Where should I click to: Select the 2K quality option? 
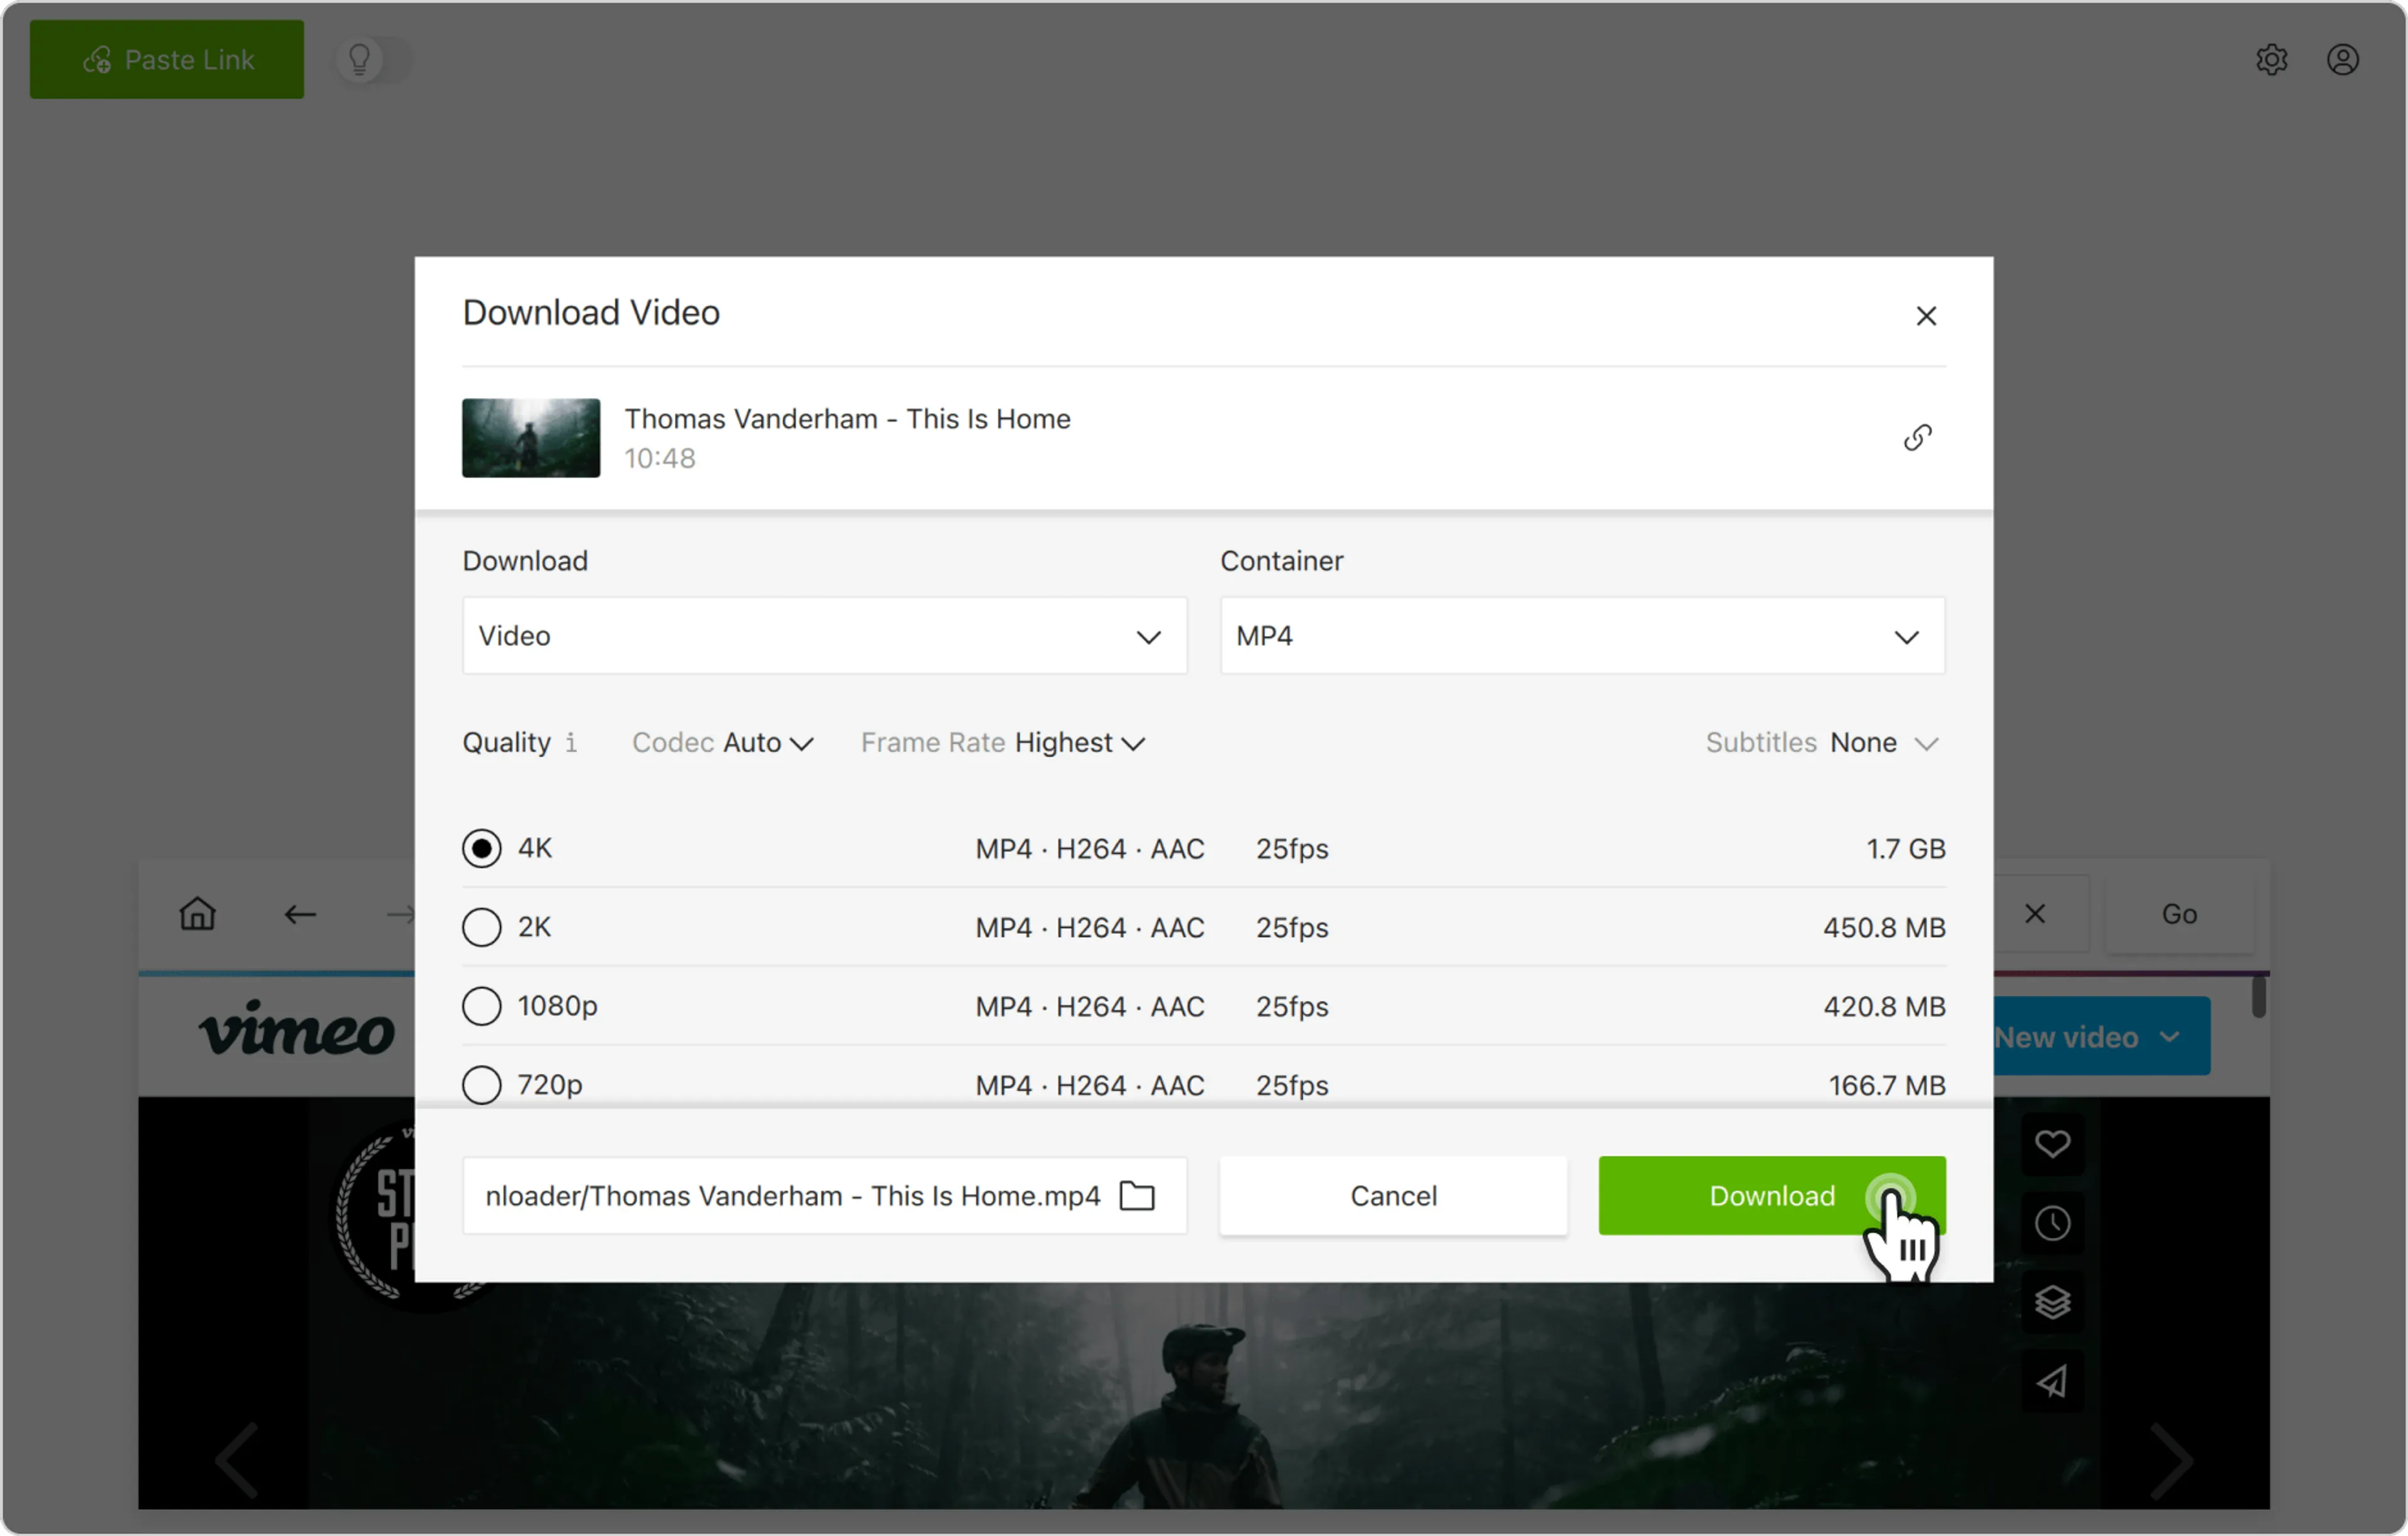tap(482, 927)
